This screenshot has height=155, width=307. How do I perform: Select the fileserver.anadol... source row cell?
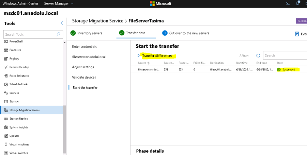pos(149,69)
